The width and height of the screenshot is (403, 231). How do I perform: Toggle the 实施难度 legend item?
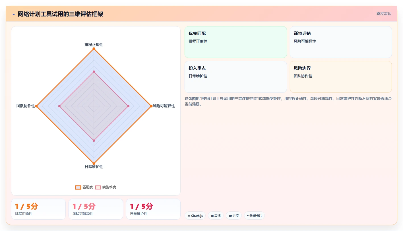(106, 187)
